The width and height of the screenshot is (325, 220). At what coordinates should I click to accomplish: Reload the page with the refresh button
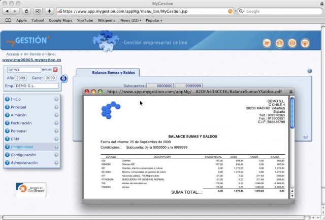click(26, 11)
